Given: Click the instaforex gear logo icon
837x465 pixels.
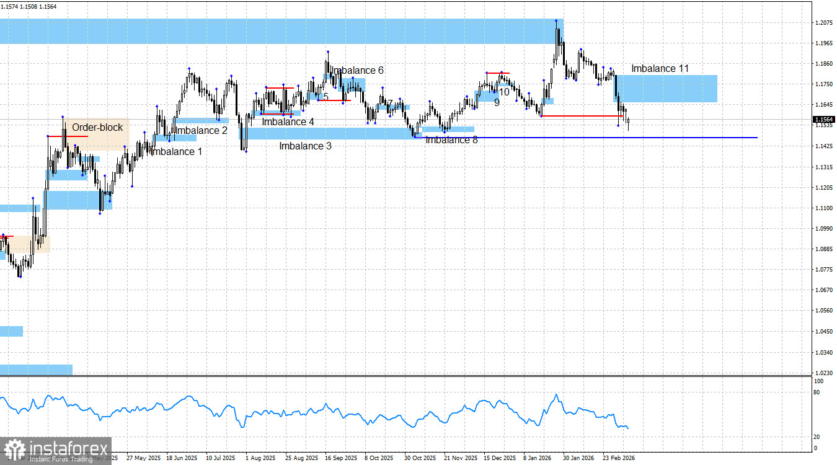Looking at the screenshot, I should click(14, 449).
